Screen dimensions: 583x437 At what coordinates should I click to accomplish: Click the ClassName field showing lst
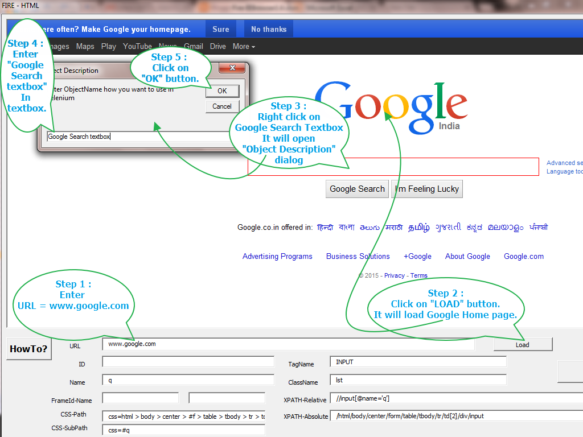(x=418, y=380)
